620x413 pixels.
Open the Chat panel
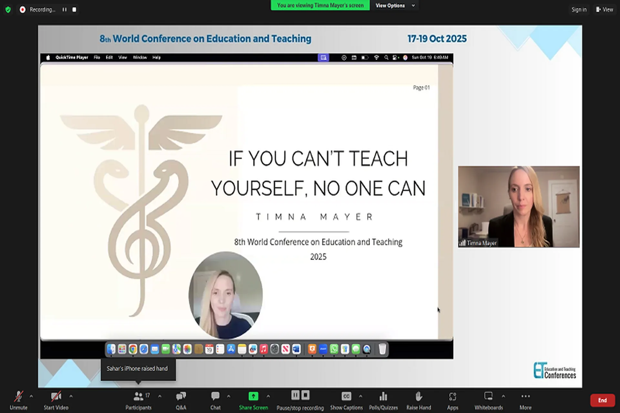pos(215,400)
